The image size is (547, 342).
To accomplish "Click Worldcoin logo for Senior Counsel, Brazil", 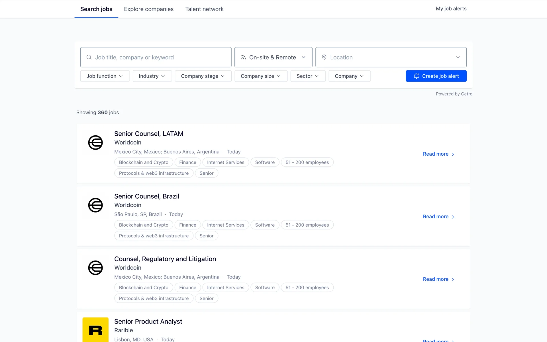I will point(95,205).
